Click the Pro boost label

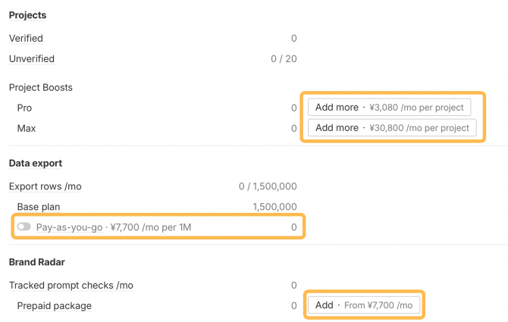click(25, 108)
